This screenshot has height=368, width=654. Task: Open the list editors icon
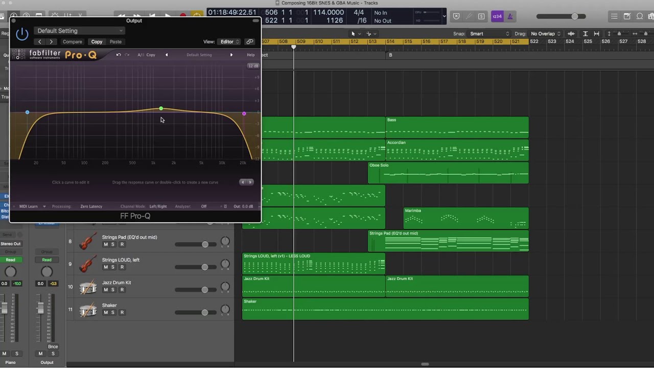coord(615,16)
